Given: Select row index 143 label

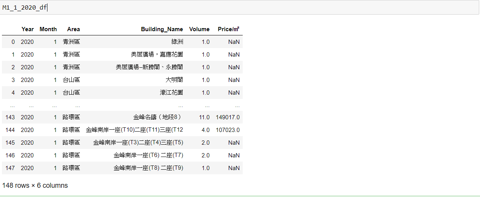Looking at the screenshot, I should pyautogui.click(x=10, y=117).
